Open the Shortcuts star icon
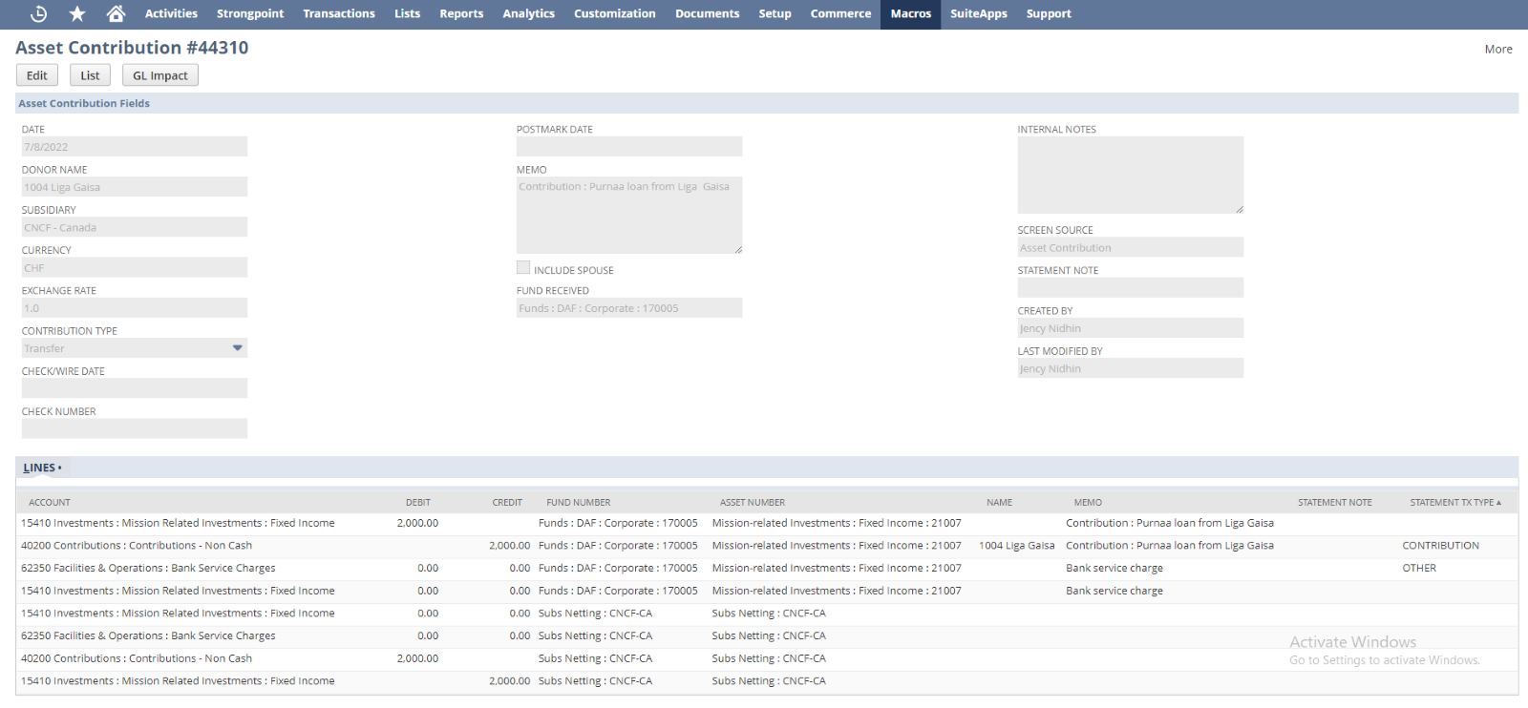1528x708 pixels. (77, 13)
